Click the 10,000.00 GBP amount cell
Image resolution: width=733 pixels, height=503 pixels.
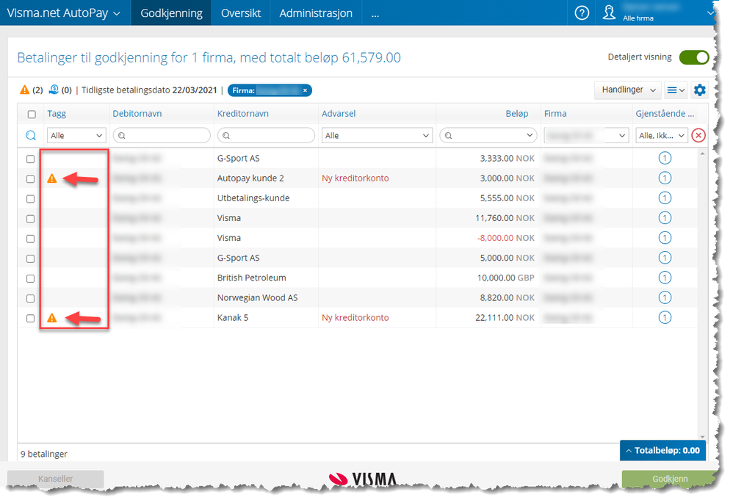(x=505, y=278)
